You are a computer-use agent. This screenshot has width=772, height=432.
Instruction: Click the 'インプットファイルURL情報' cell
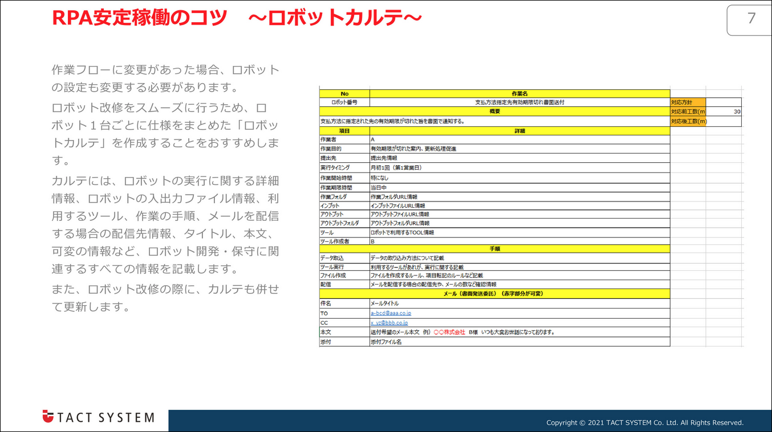[520, 205]
